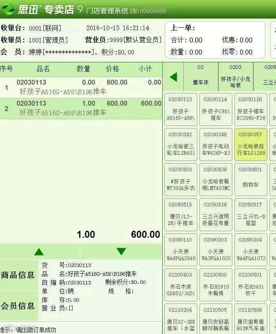Click the order total amount 600.00

(145, 235)
